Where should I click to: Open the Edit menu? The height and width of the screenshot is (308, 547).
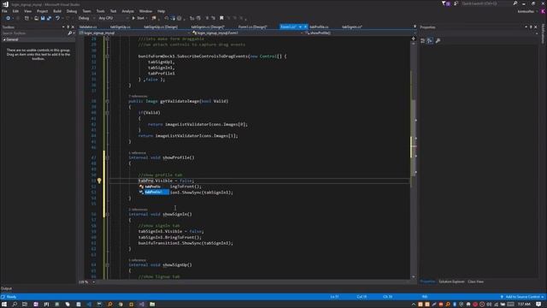[15, 11]
